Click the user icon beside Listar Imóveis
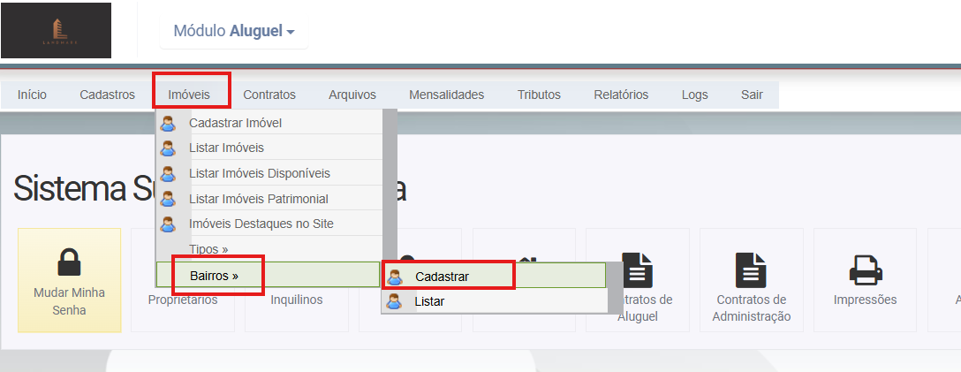Image resolution: width=961 pixels, height=372 pixels. [168, 148]
